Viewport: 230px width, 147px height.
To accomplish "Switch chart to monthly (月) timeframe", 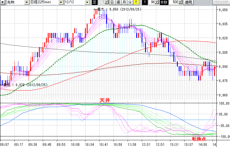I will click(124, 2).
